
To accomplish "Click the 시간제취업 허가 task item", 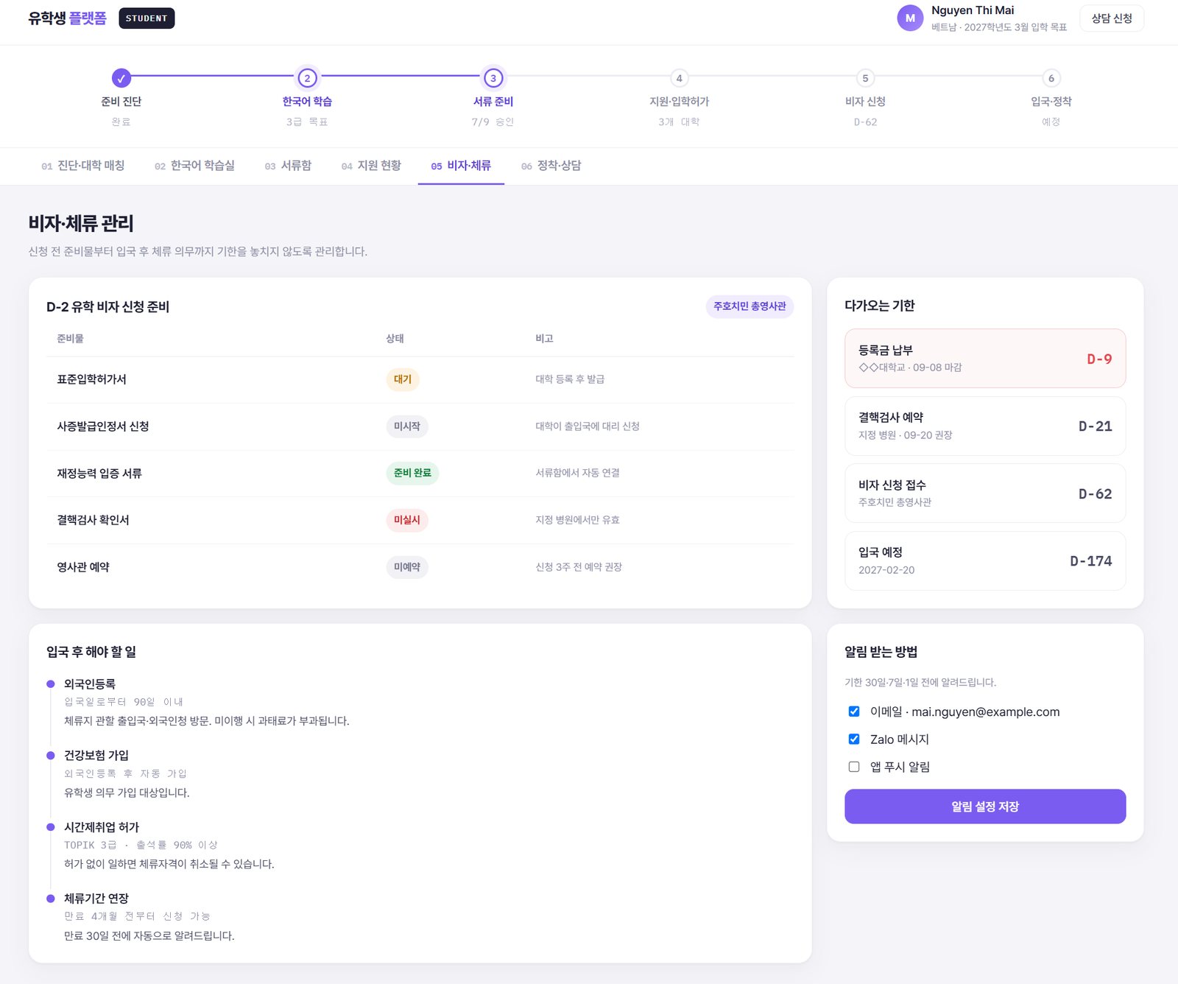I will click(102, 827).
